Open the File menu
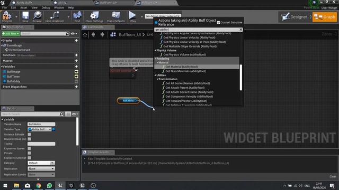 (x=4, y=7)
